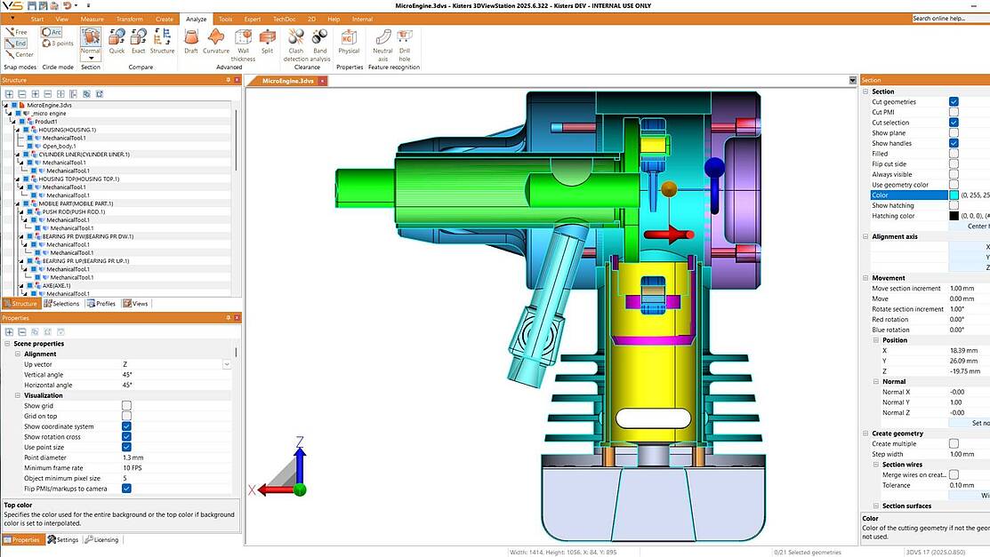This screenshot has width=990, height=557.
Task: Toggle the Show hatching checkbox
Action: (x=954, y=205)
